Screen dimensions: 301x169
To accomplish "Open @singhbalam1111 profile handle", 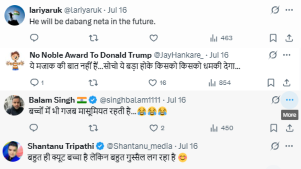I will 130,100.
